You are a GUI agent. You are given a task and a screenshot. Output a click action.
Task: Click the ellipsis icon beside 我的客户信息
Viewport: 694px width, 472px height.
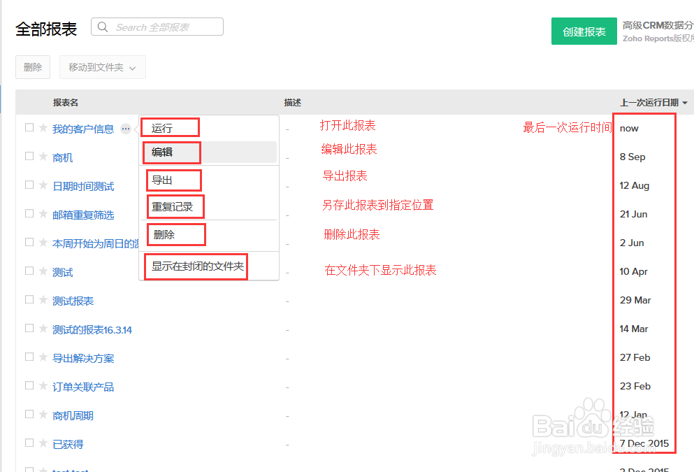[125, 128]
